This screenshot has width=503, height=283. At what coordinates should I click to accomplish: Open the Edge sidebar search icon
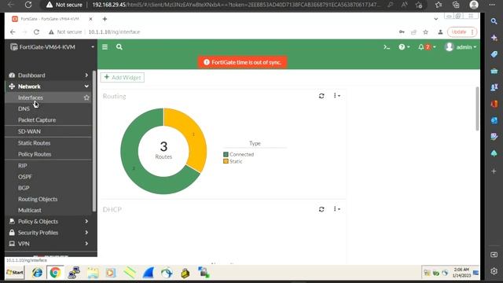[x=494, y=21]
